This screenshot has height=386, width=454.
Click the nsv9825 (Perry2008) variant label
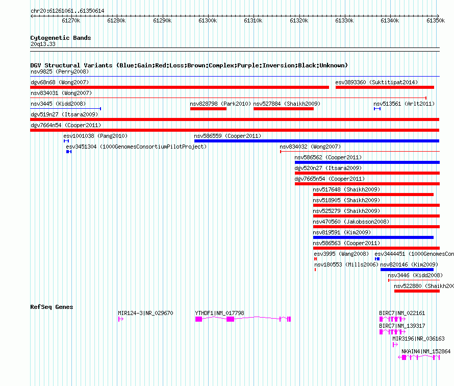click(60, 71)
